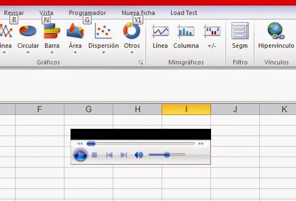This screenshot has height=201, width=296.
Task: Expand the Área chart dropdown arrow
Action: pos(75,53)
